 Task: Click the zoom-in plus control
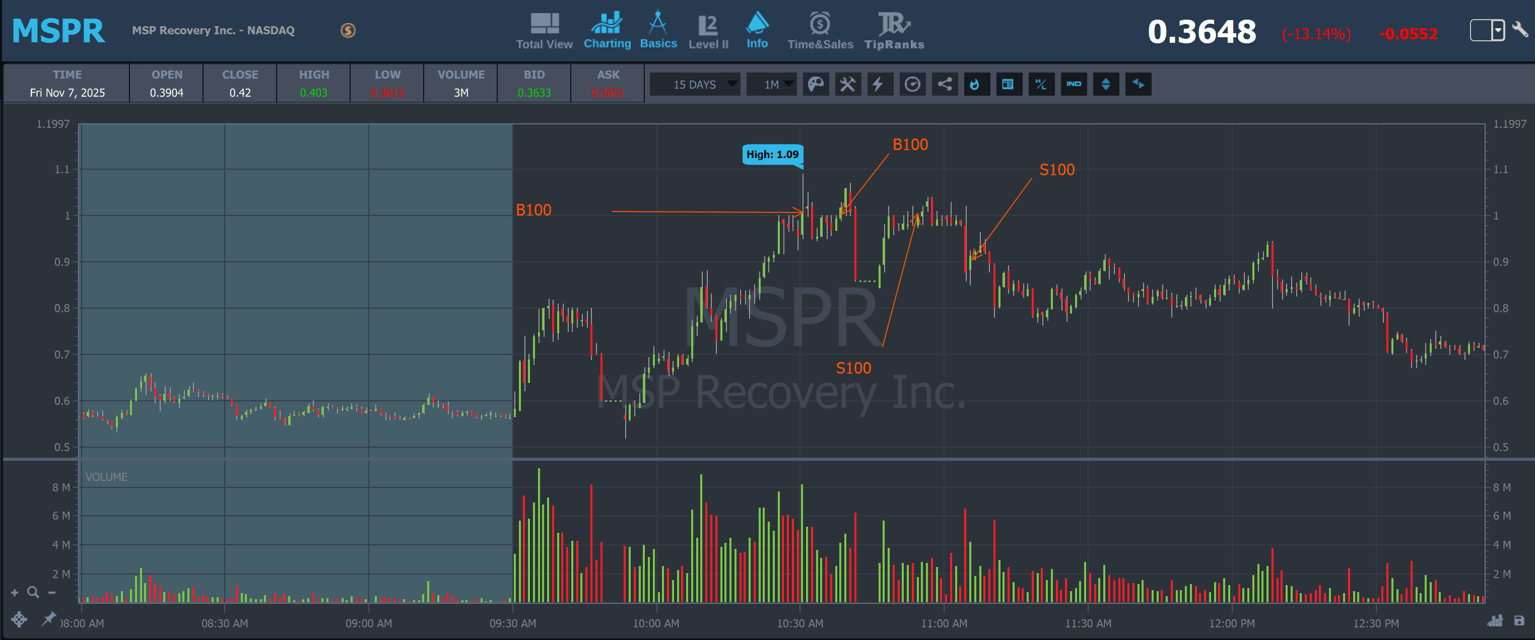(x=15, y=592)
